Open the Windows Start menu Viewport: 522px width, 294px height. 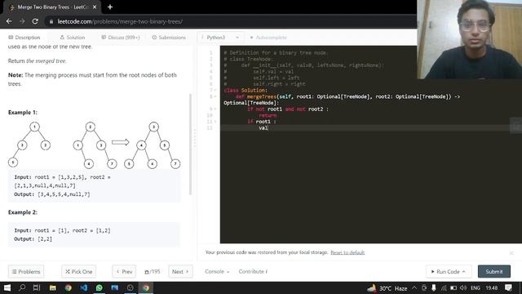pos(7,287)
